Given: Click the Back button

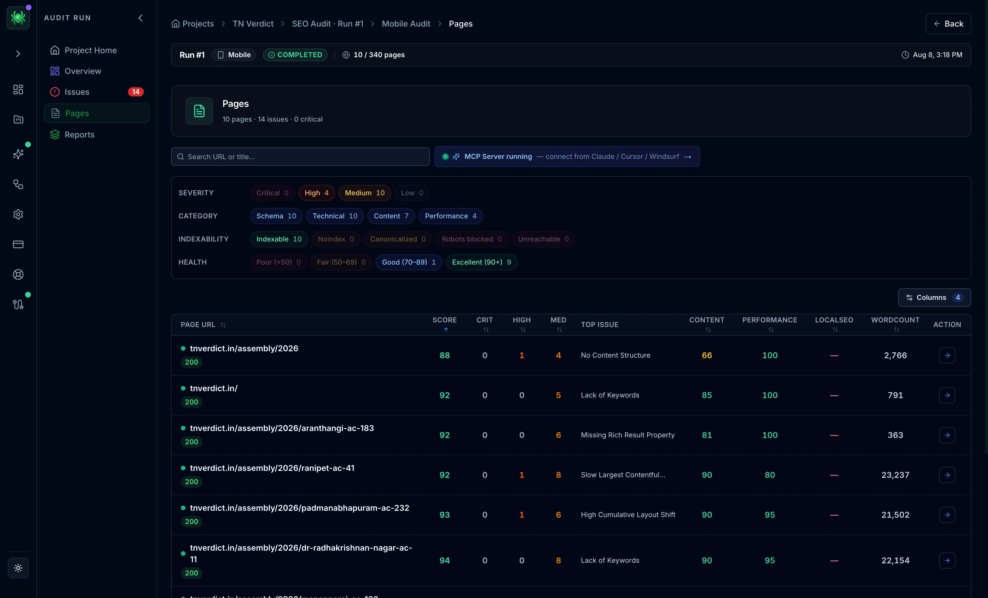Looking at the screenshot, I should pyautogui.click(x=948, y=24).
